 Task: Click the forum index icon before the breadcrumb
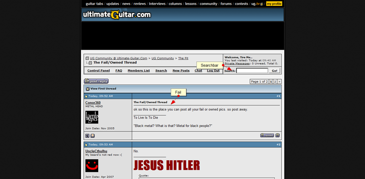[87, 58]
